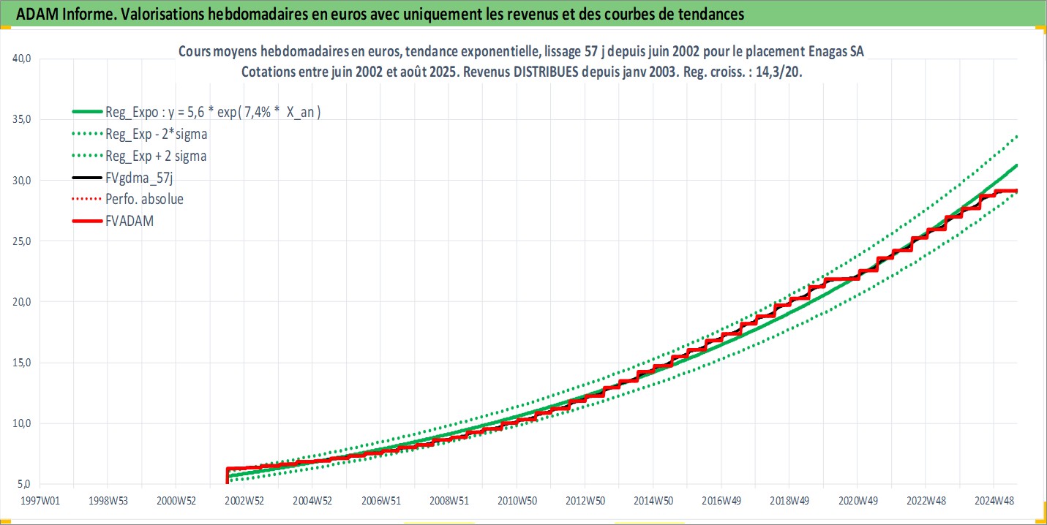Click legend entry Reg_Expo formula
1047x525 pixels.
click(214, 112)
